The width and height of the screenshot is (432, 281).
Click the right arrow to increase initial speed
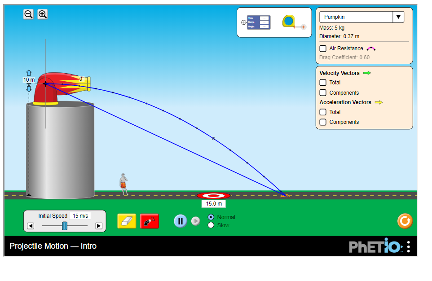pos(99,226)
